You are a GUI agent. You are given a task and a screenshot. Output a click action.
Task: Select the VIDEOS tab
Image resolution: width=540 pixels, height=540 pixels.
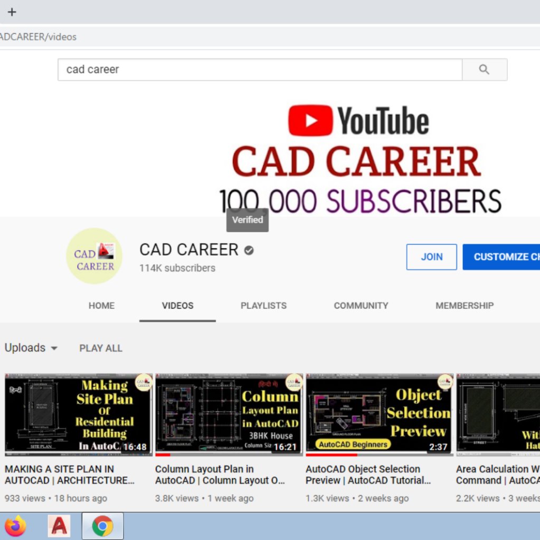click(177, 305)
